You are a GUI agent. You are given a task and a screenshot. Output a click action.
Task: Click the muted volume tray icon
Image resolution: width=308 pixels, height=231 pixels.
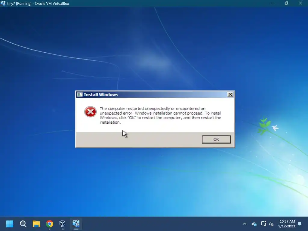point(271,224)
